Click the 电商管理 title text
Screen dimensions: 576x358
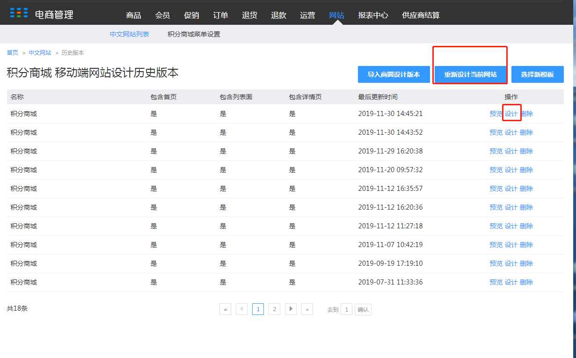coord(54,15)
